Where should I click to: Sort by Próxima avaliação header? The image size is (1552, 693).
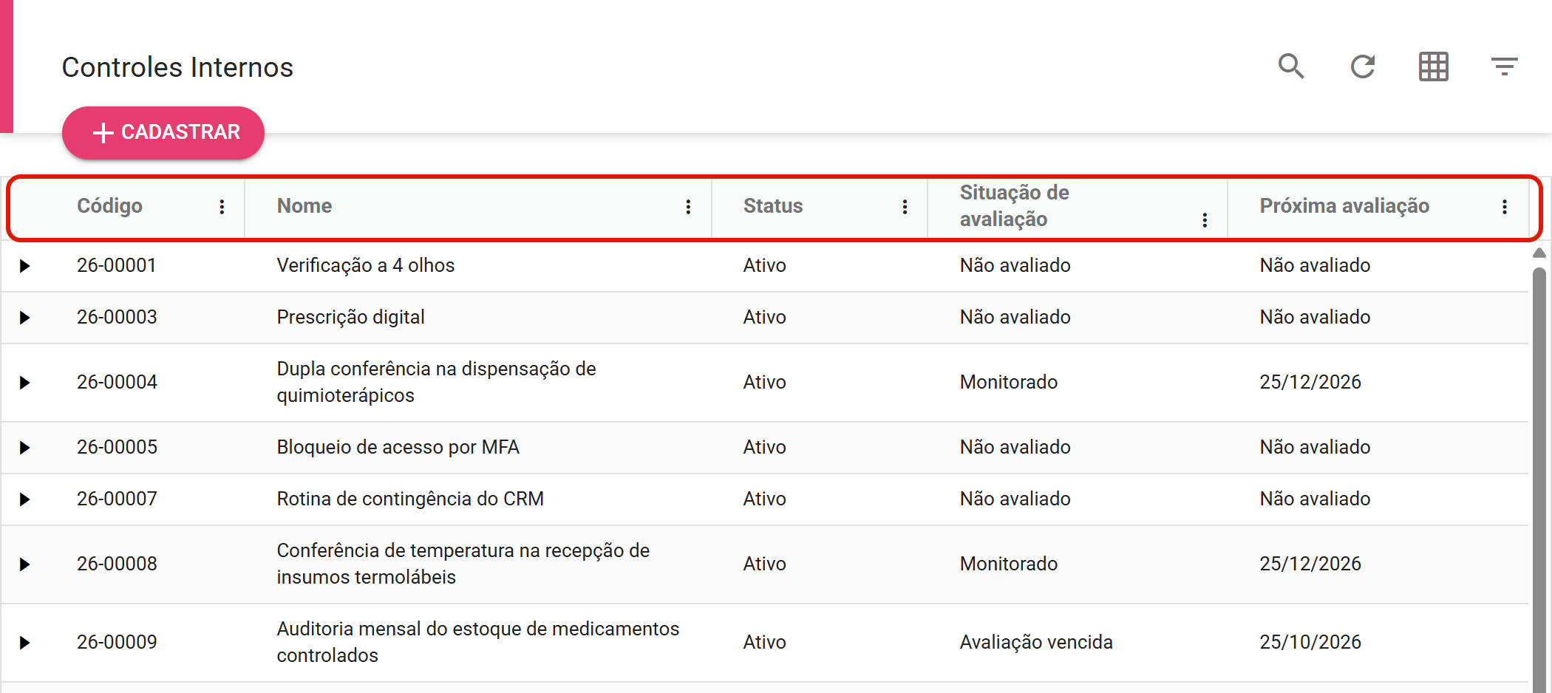click(1344, 206)
